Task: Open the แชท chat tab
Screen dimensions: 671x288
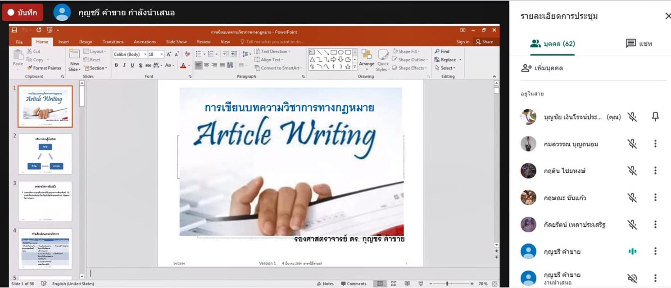Action: click(x=639, y=44)
